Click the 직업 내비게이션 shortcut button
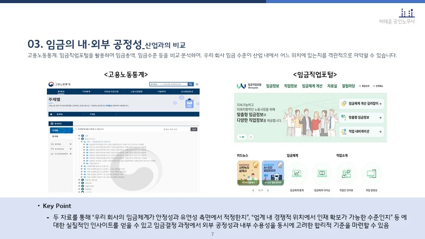The width and height of the screenshot is (425, 239). pos(361,132)
